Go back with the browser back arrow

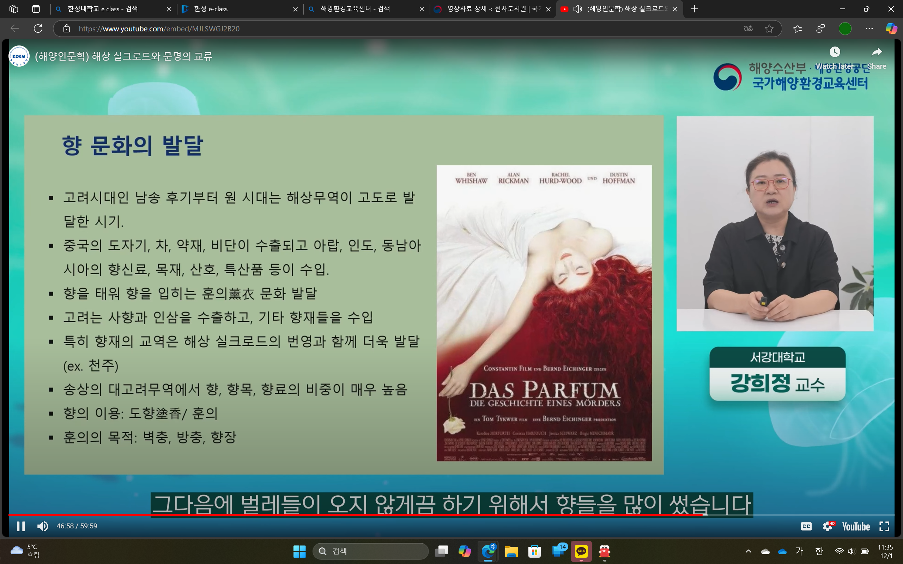[x=15, y=29]
